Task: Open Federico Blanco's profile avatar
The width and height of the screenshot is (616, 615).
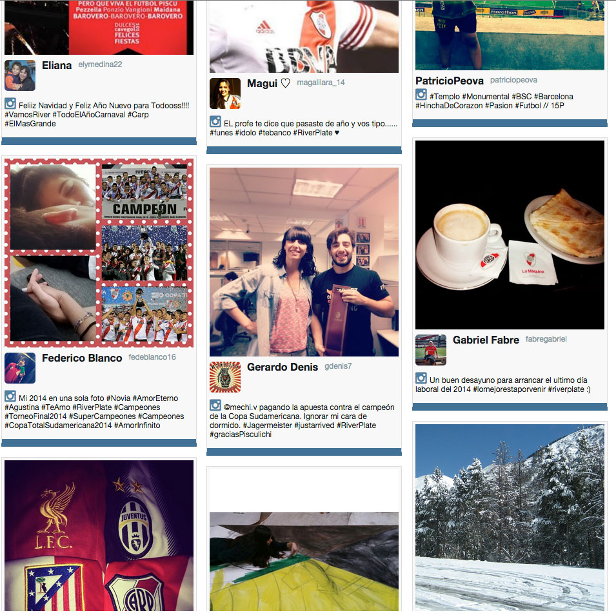Action: (x=20, y=368)
